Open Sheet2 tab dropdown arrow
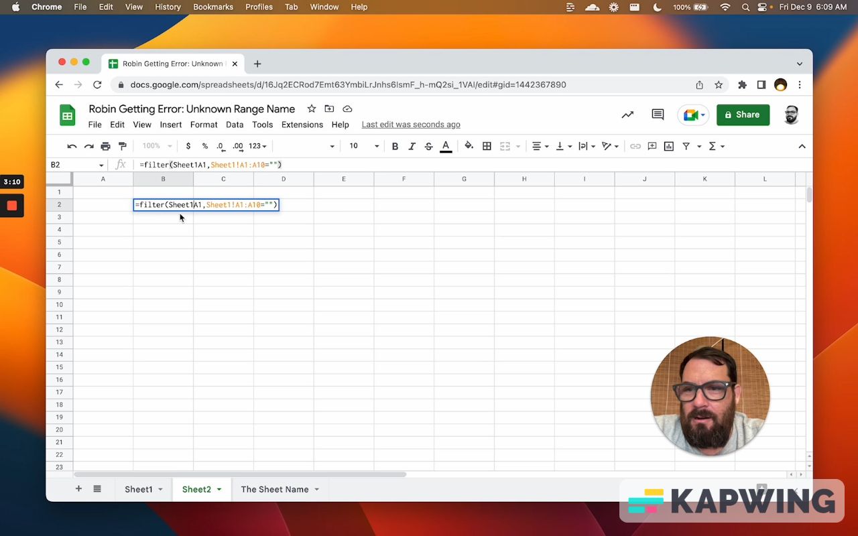 [x=219, y=490]
